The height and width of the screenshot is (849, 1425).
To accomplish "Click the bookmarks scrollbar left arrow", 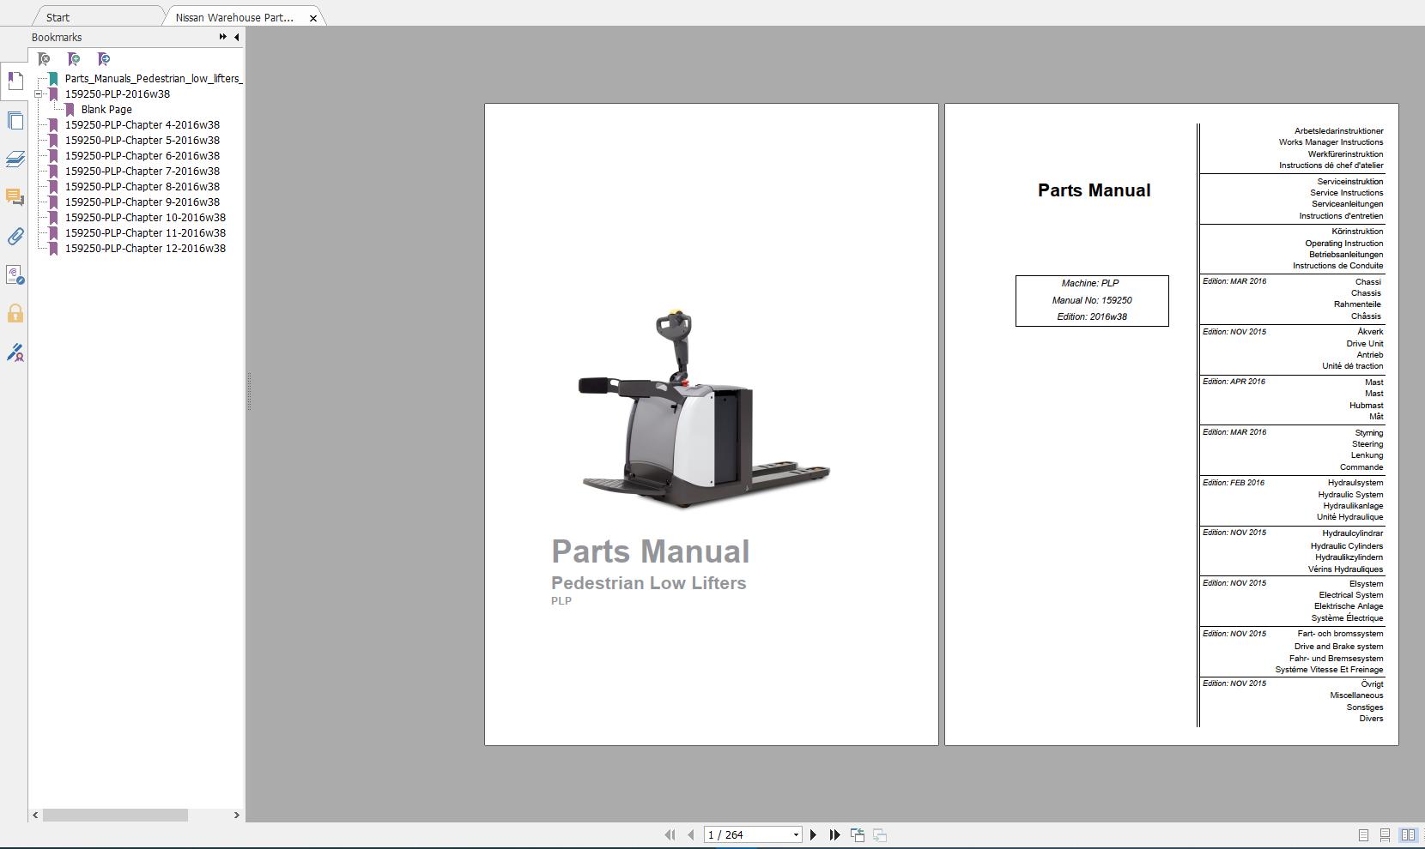I will click(x=35, y=816).
